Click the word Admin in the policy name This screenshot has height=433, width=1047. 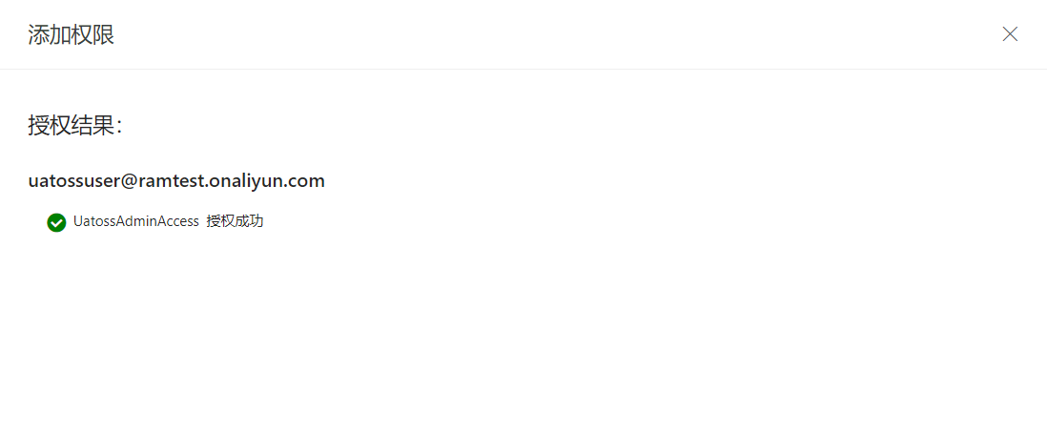134,222
